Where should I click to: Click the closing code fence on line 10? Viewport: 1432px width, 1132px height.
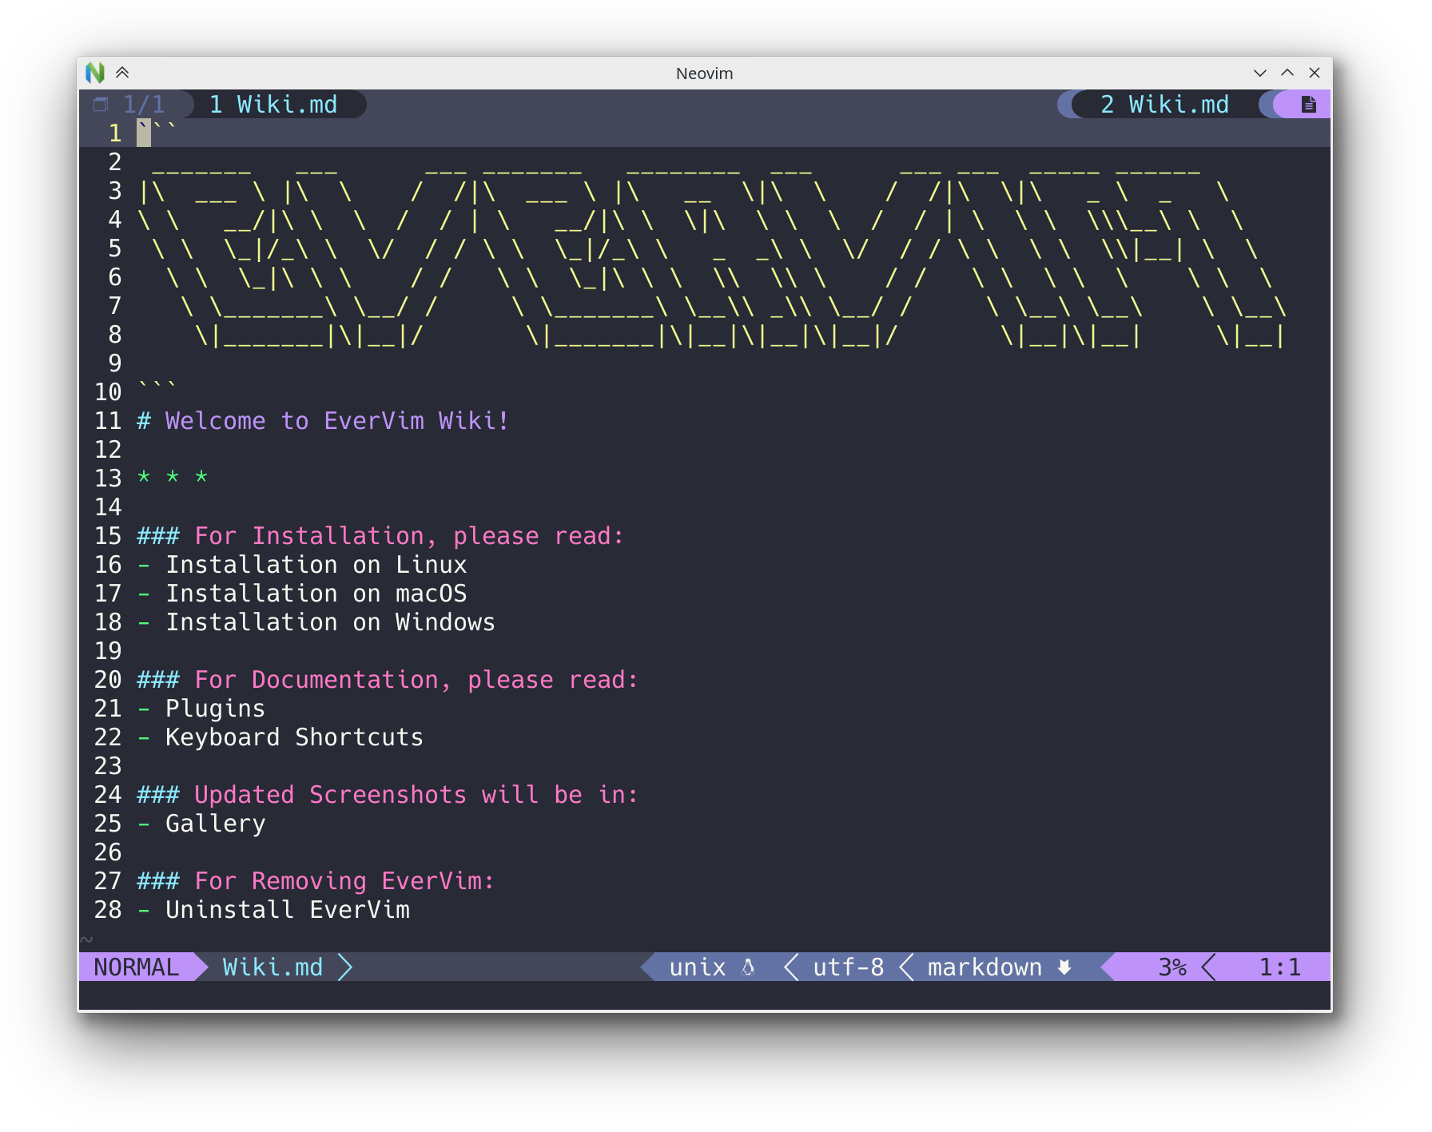coord(157,387)
